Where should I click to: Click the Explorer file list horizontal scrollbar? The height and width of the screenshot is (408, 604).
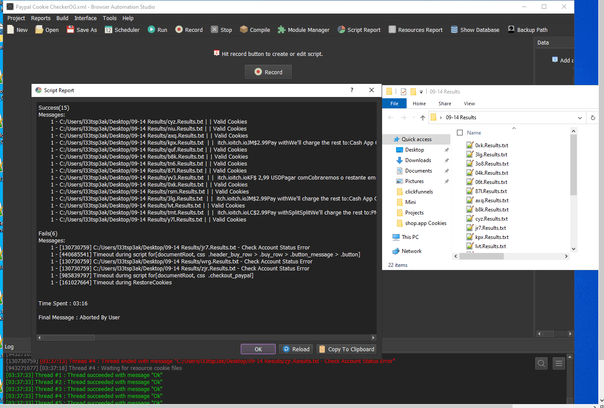pyautogui.click(x=481, y=256)
